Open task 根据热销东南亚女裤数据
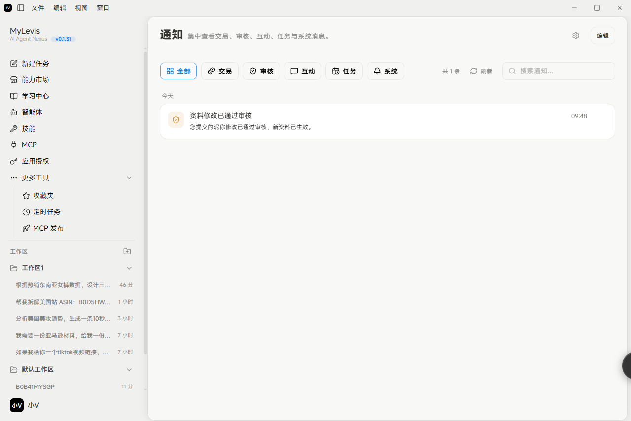 (x=74, y=285)
